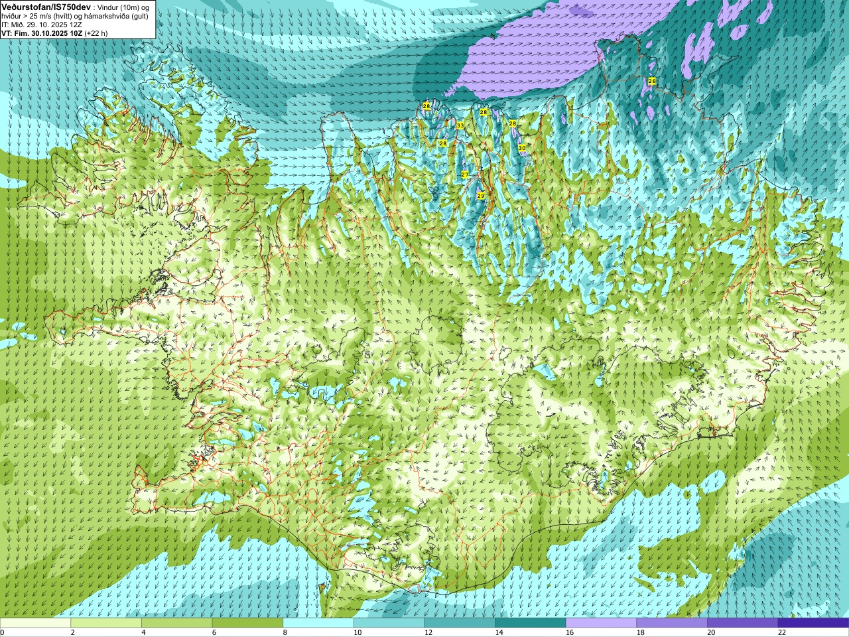Screen dimensions: 849x637
Task: Click the 4–6 m/s green legend swatch
Action: (x=176, y=623)
